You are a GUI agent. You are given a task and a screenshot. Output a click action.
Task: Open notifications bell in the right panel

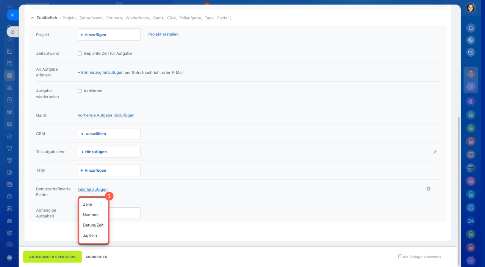pos(471,28)
